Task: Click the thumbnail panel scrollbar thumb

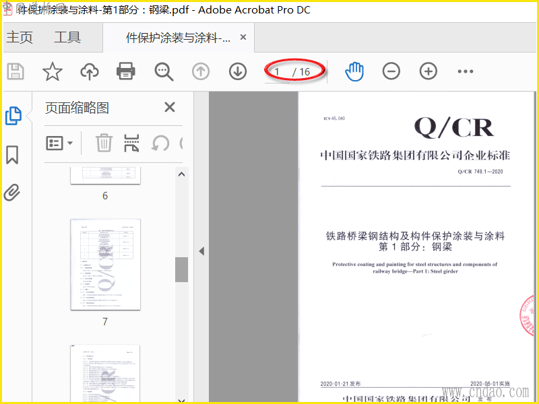Action: click(181, 270)
